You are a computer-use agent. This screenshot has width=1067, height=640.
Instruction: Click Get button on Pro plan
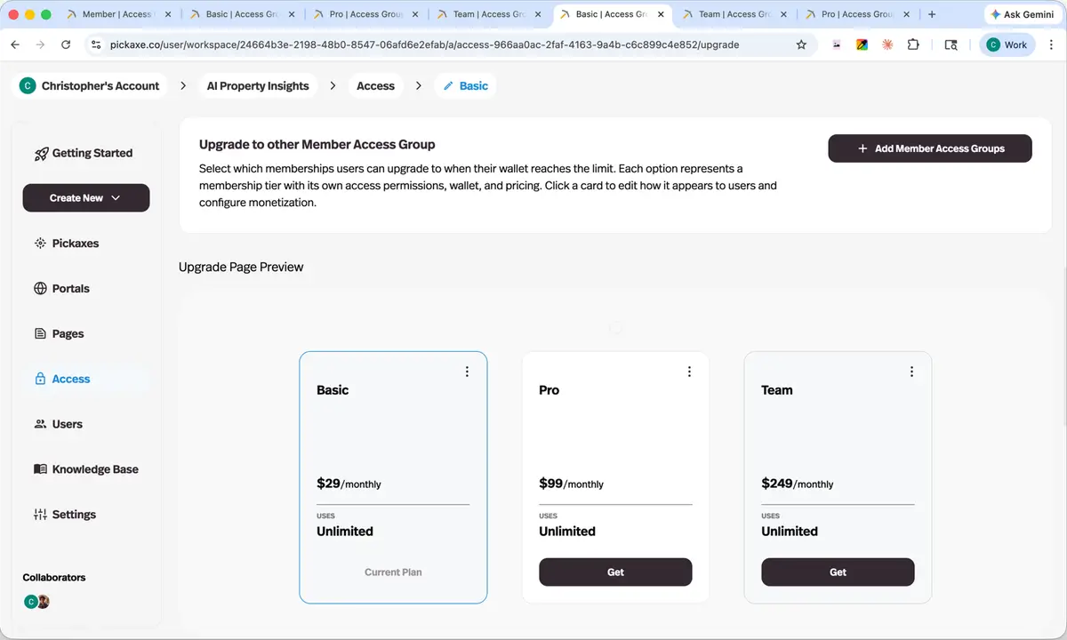pyautogui.click(x=615, y=572)
